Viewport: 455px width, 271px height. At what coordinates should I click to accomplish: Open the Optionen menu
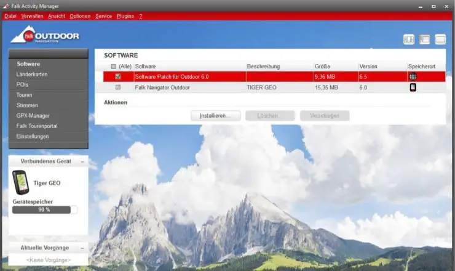point(80,16)
